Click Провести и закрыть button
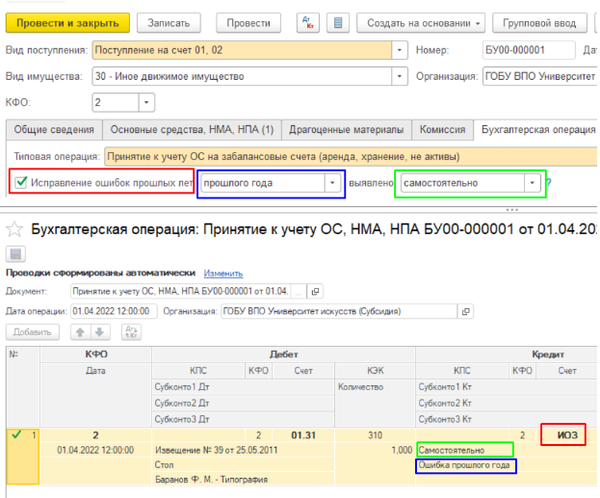 click(67, 23)
